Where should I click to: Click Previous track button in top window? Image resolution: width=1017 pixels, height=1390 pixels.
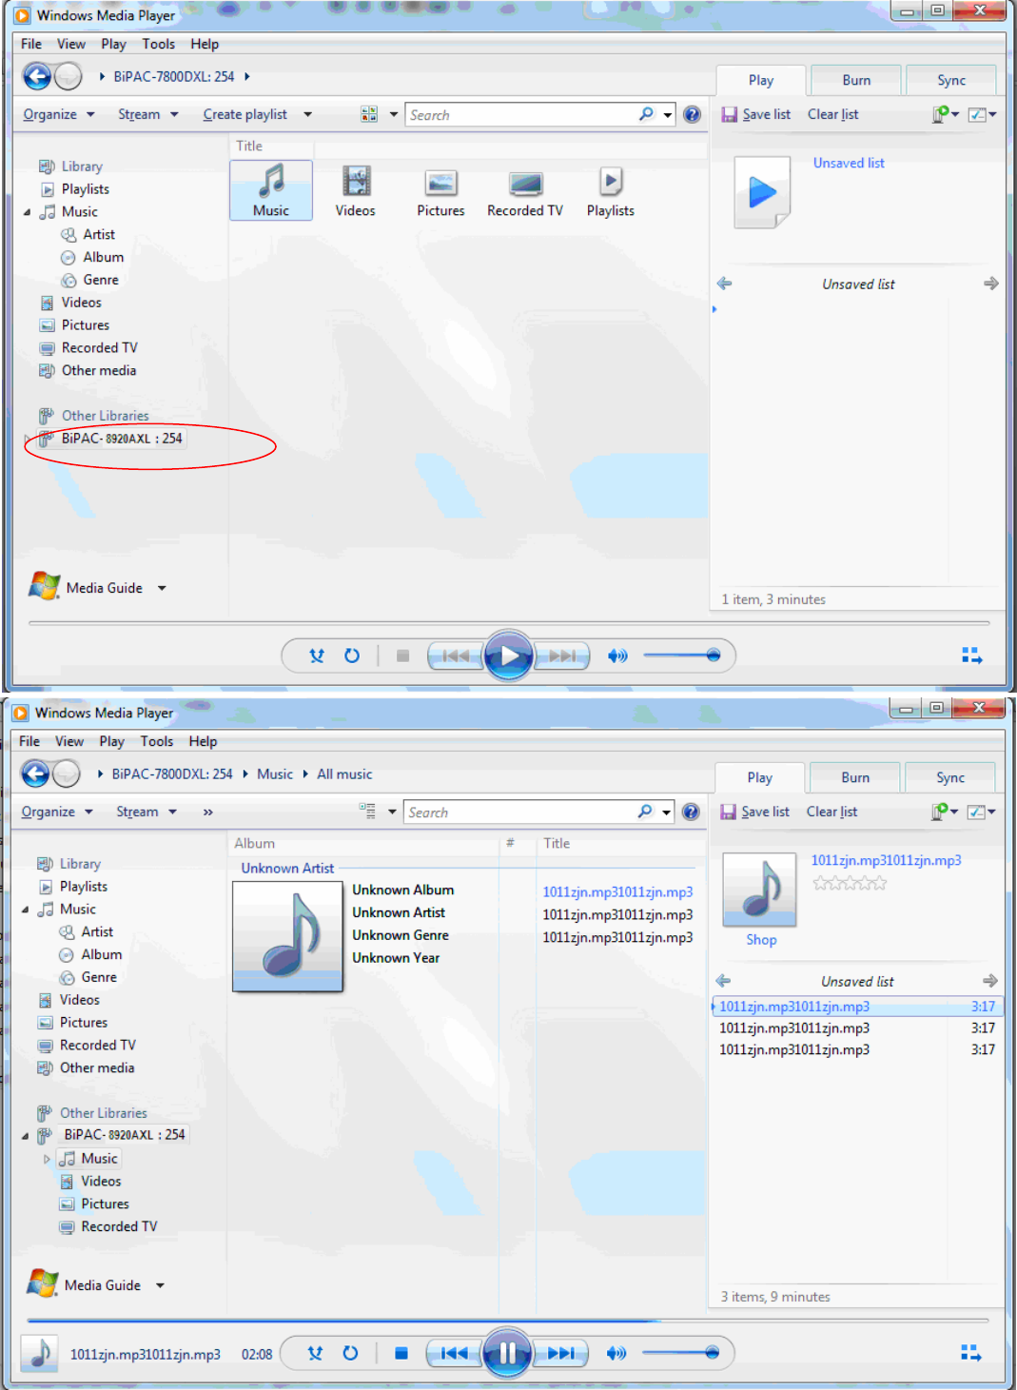(x=456, y=656)
